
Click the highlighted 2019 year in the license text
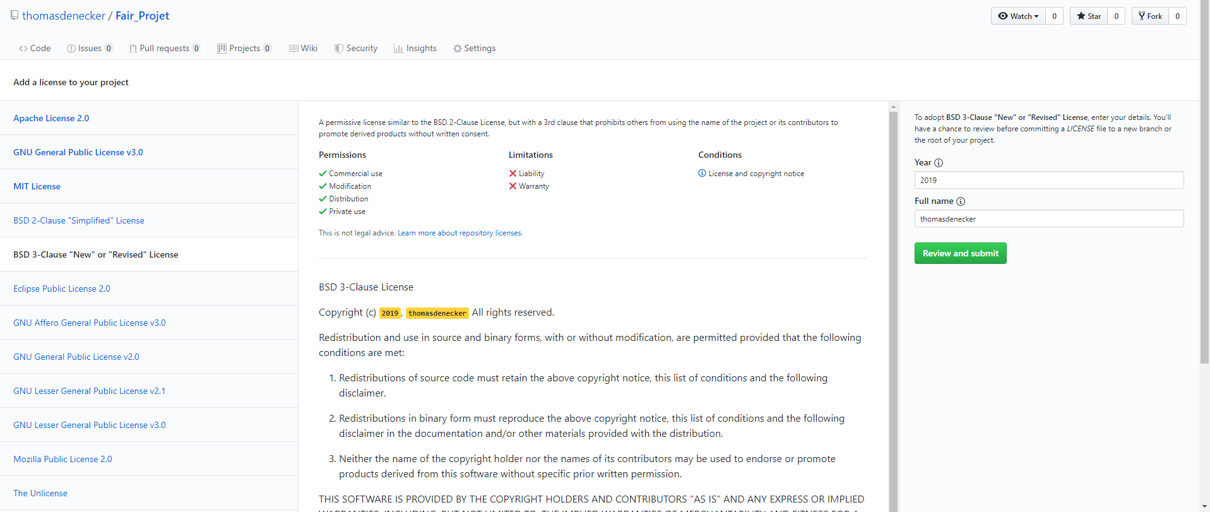click(x=390, y=313)
